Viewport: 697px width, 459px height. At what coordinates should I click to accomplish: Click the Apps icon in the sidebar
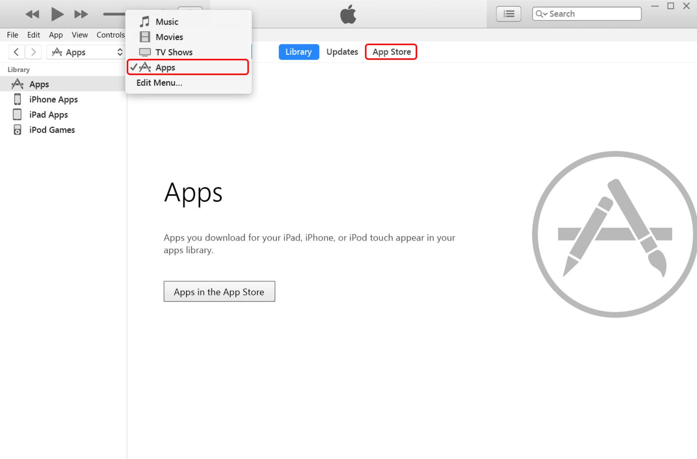[18, 84]
